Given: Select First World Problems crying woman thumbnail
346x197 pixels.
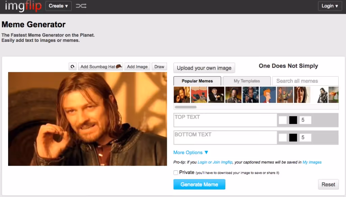Looking at the screenshot, I should point(302,95).
